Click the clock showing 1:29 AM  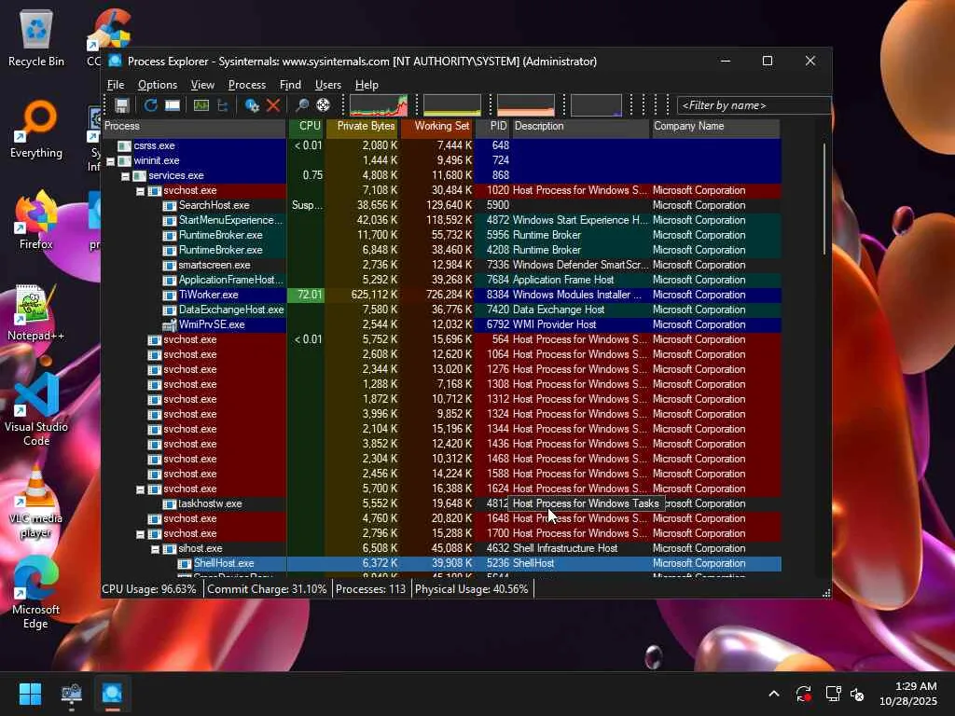tap(916, 686)
